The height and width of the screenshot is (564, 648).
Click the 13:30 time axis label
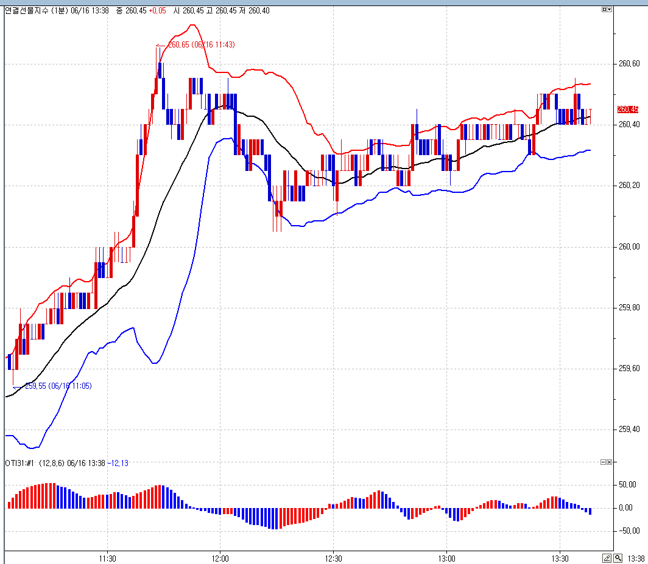(x=560, y=558)
